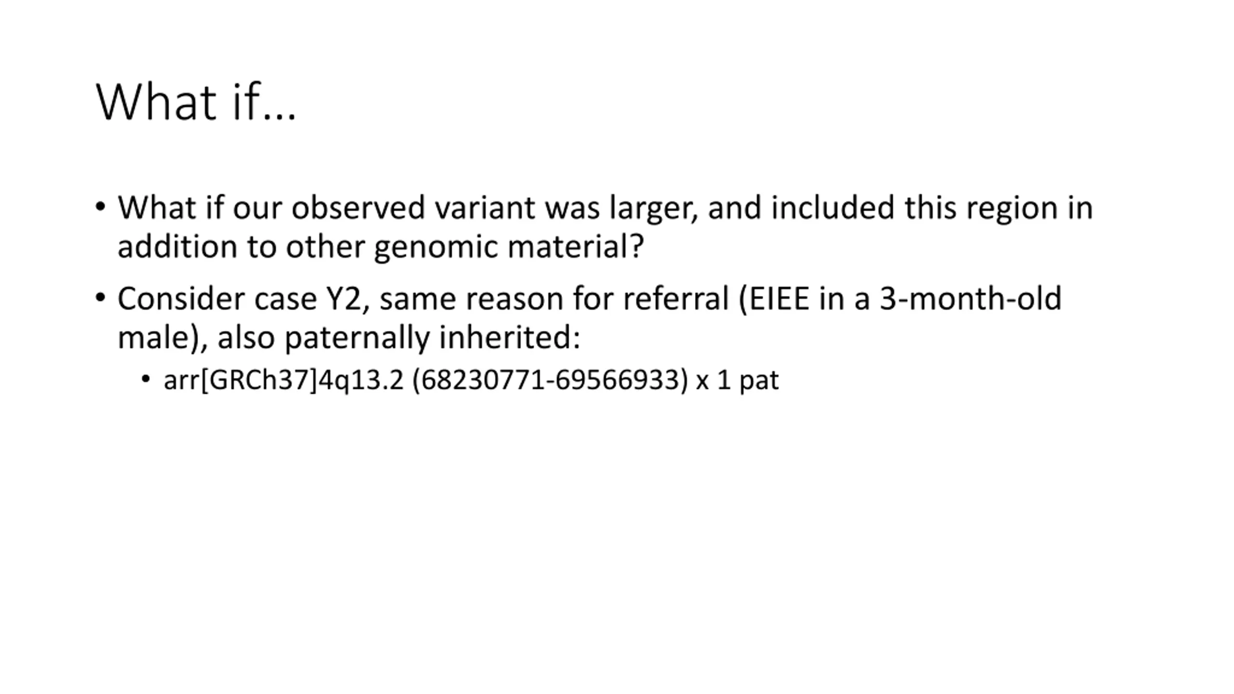Click the text "3-month-old"

(970, 298)
